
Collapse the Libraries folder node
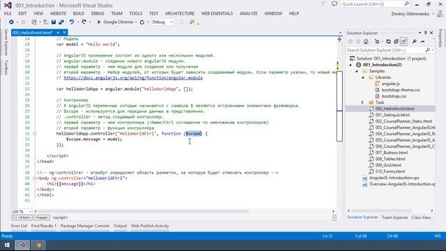363,77
